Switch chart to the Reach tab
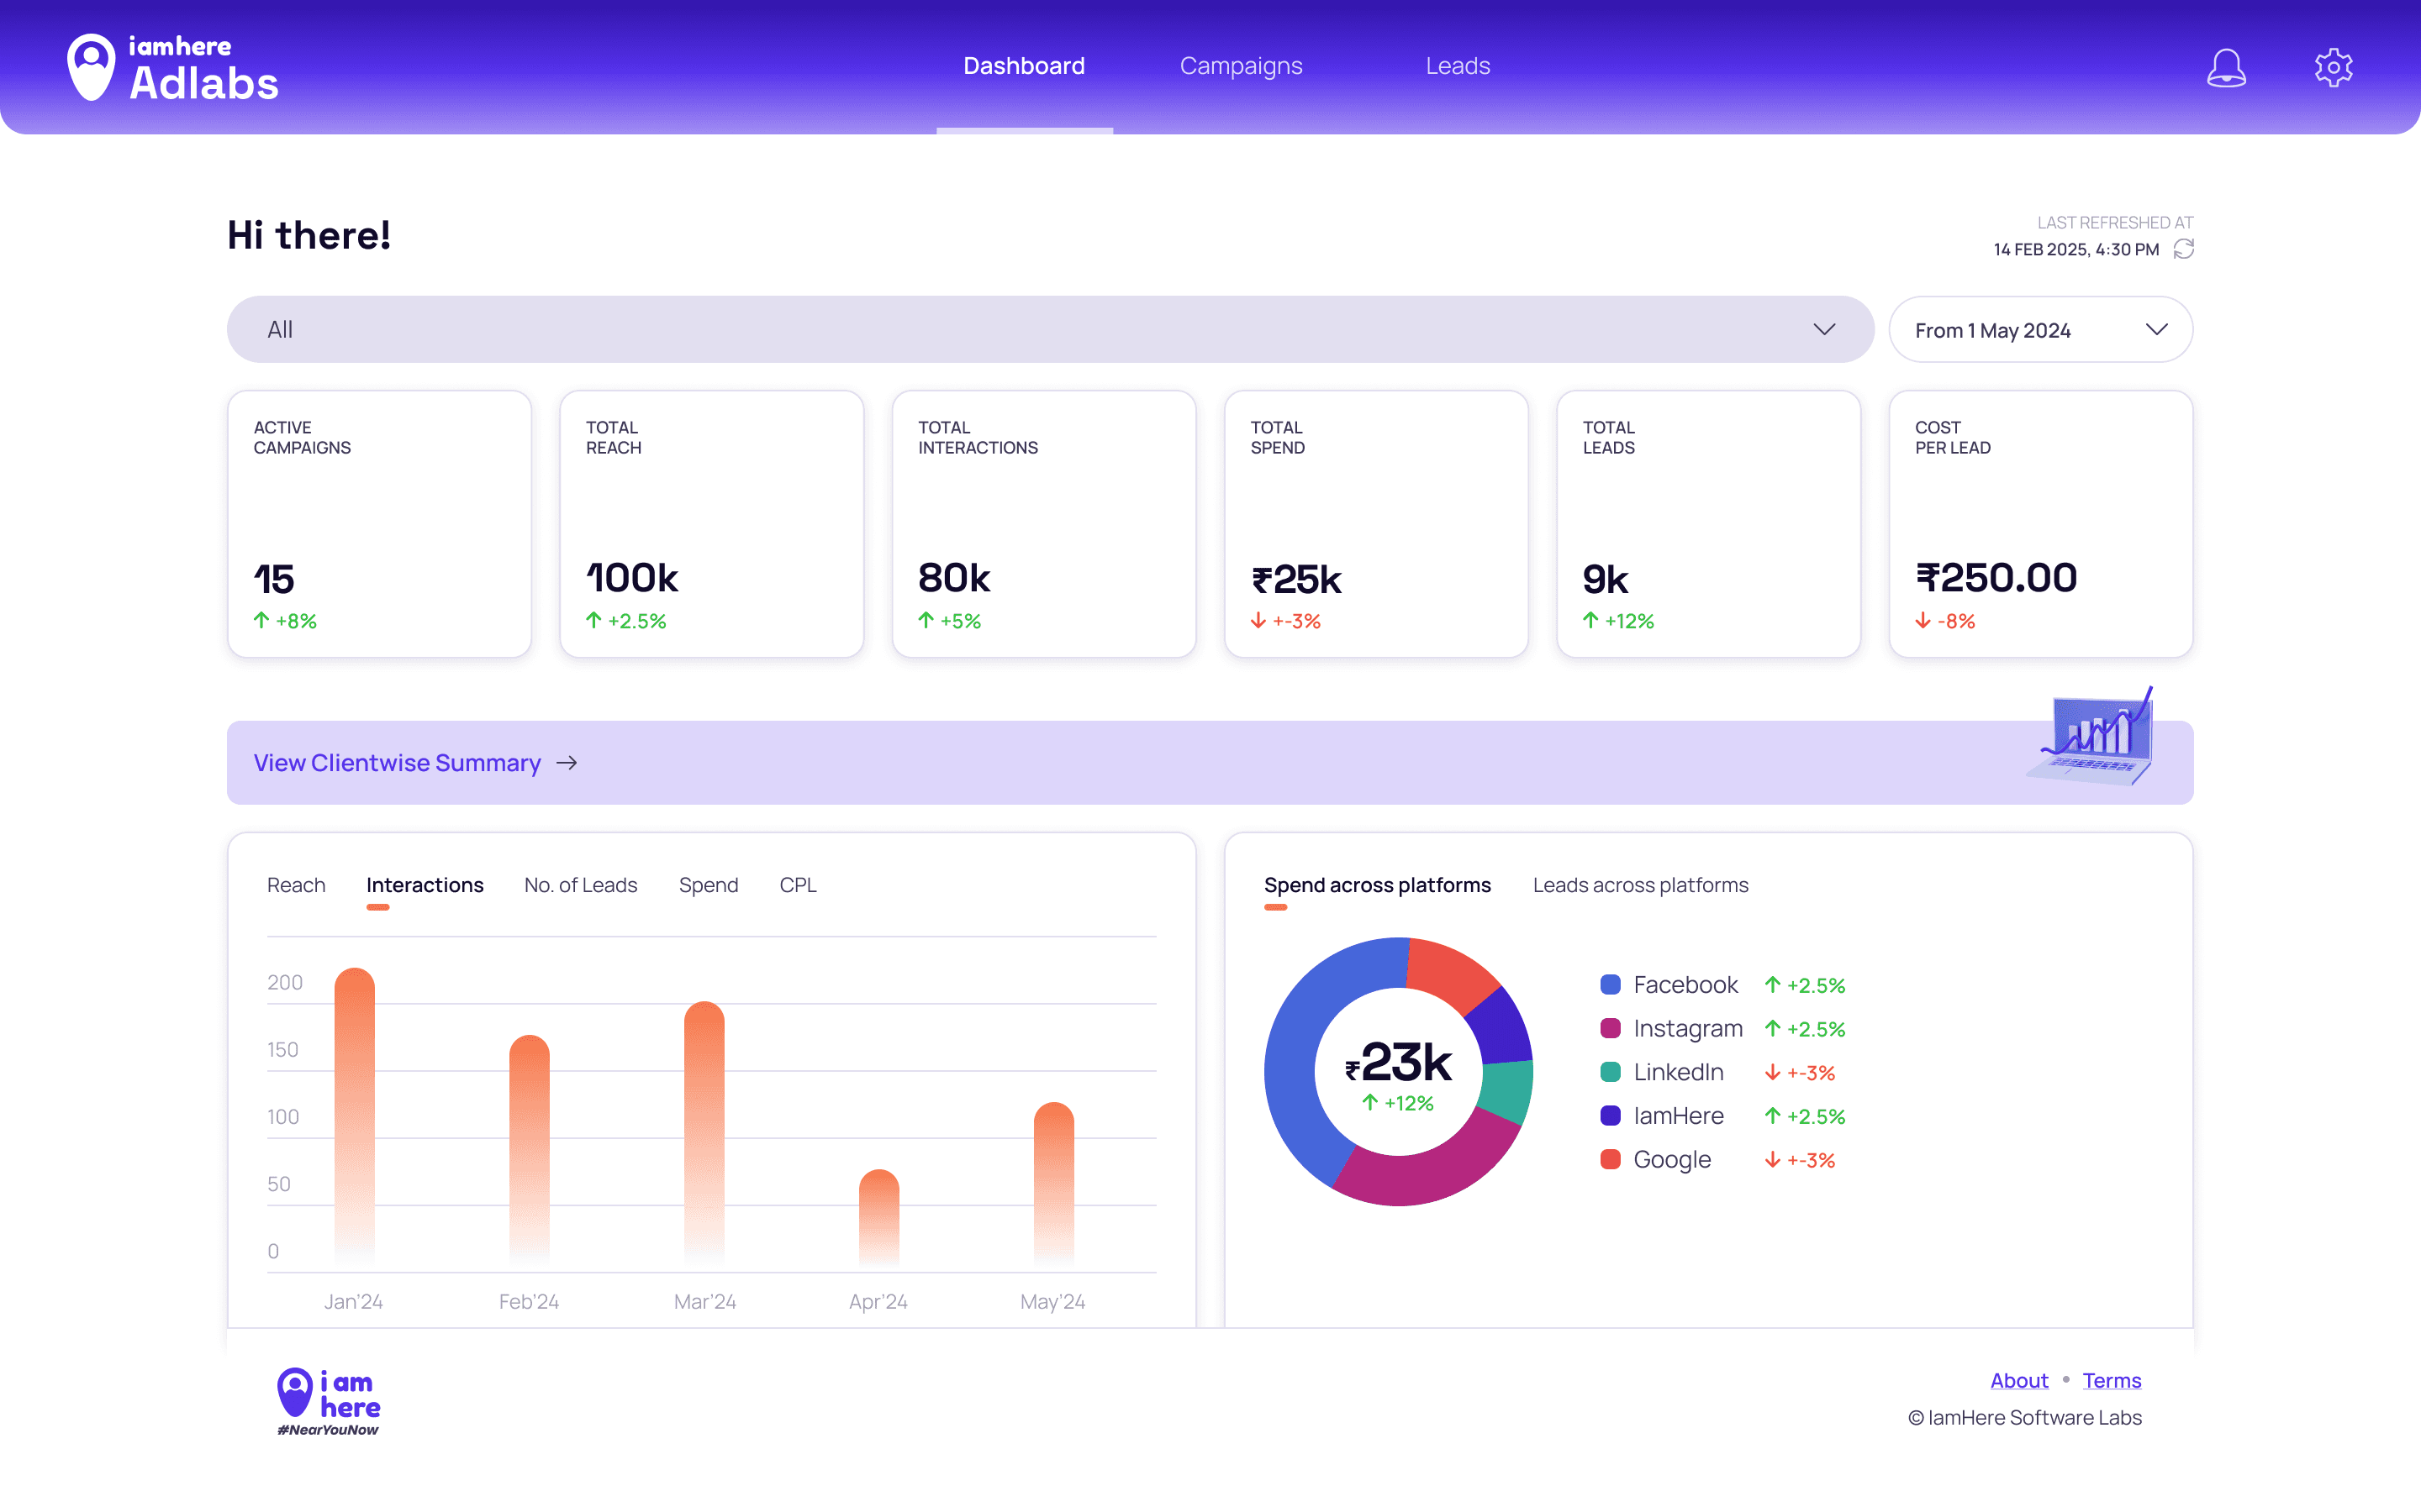Screen dimensions: 2421x1512 [296, 885]
